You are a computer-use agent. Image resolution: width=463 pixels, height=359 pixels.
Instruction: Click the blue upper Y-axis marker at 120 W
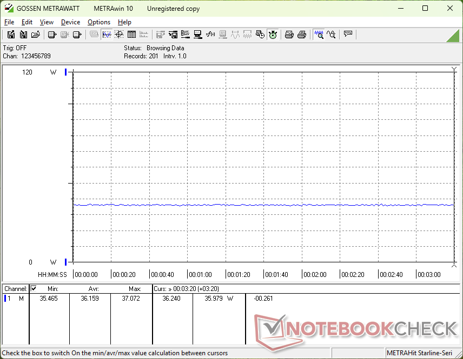point(66,72)
